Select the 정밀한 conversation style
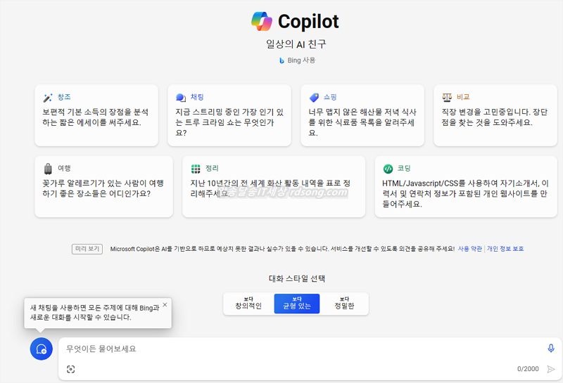The width and height of the screenshot is (563, 383). pyautogui.click(x=343, y=304)
